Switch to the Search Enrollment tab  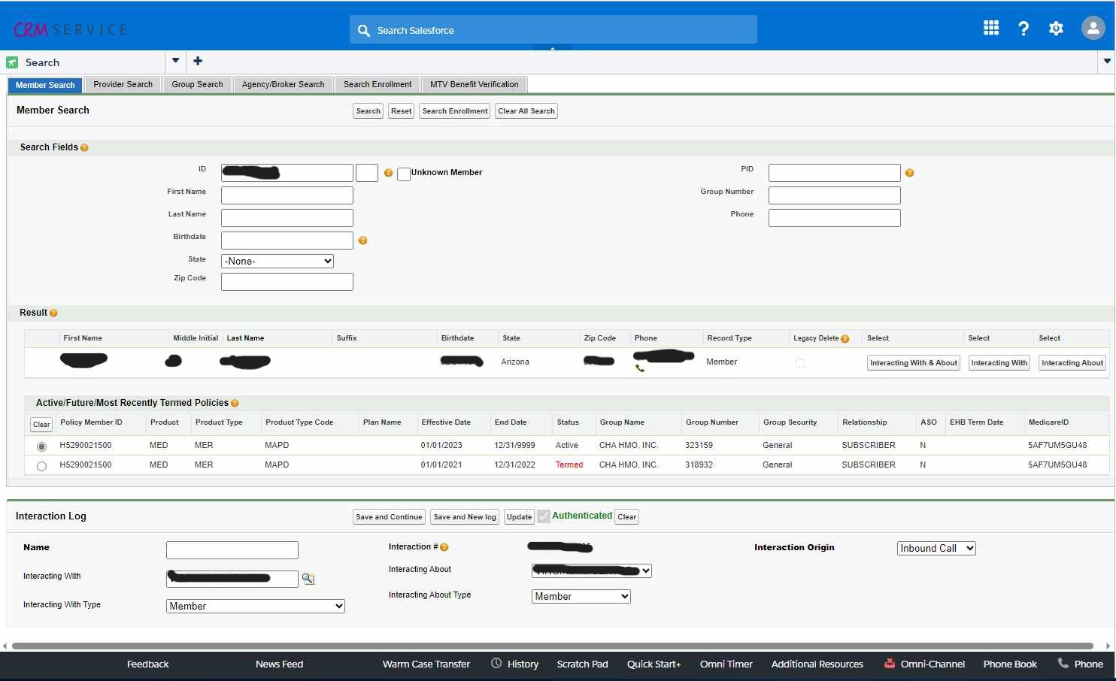pyautogui.click(x=378, y=85)
